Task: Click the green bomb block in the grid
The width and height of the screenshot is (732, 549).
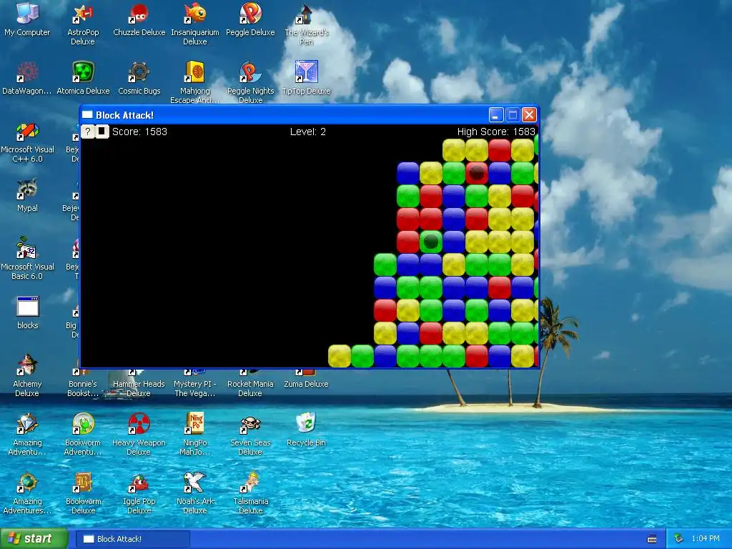Action: coord(431,242)
